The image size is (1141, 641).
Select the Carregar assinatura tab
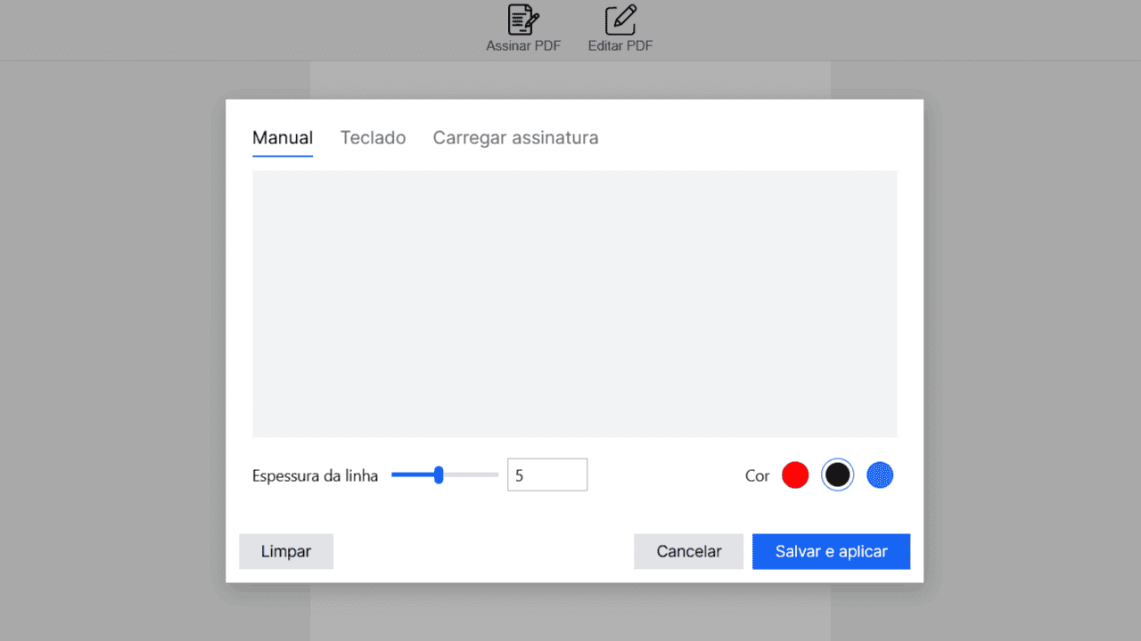pos(515,138)
